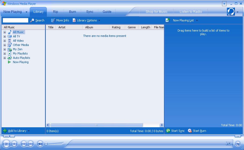
Task: Open the Rip tab
Action: pos(55,12)
